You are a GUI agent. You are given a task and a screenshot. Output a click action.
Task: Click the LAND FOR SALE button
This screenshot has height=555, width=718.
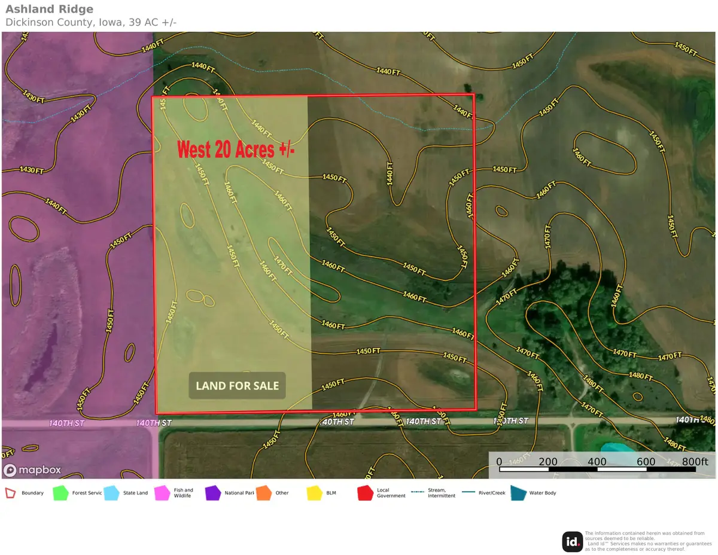[236, 385]
